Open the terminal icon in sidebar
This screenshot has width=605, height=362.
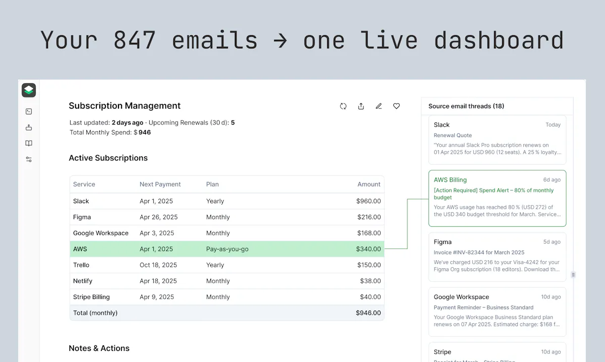tap(29, 112)
